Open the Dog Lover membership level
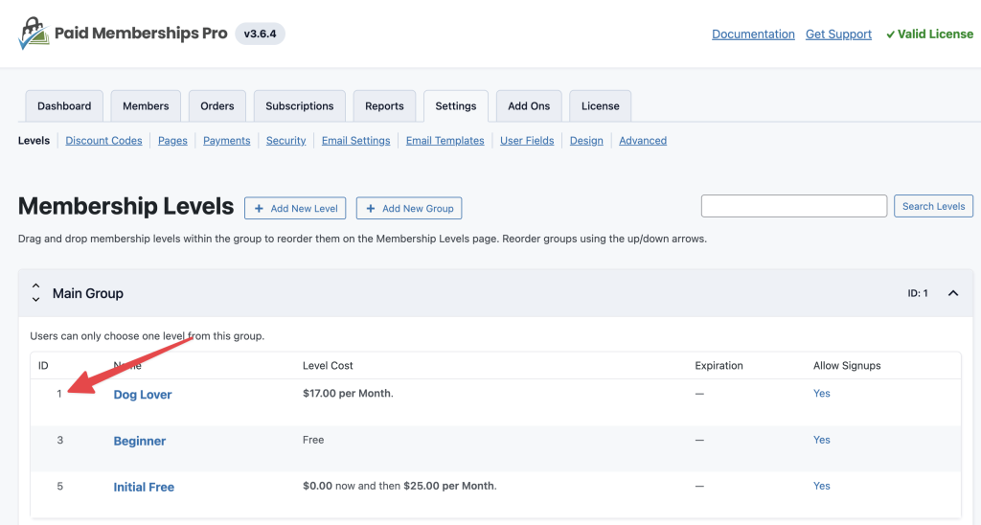Viewport: 981px width, 525px height. coord(143,395)
